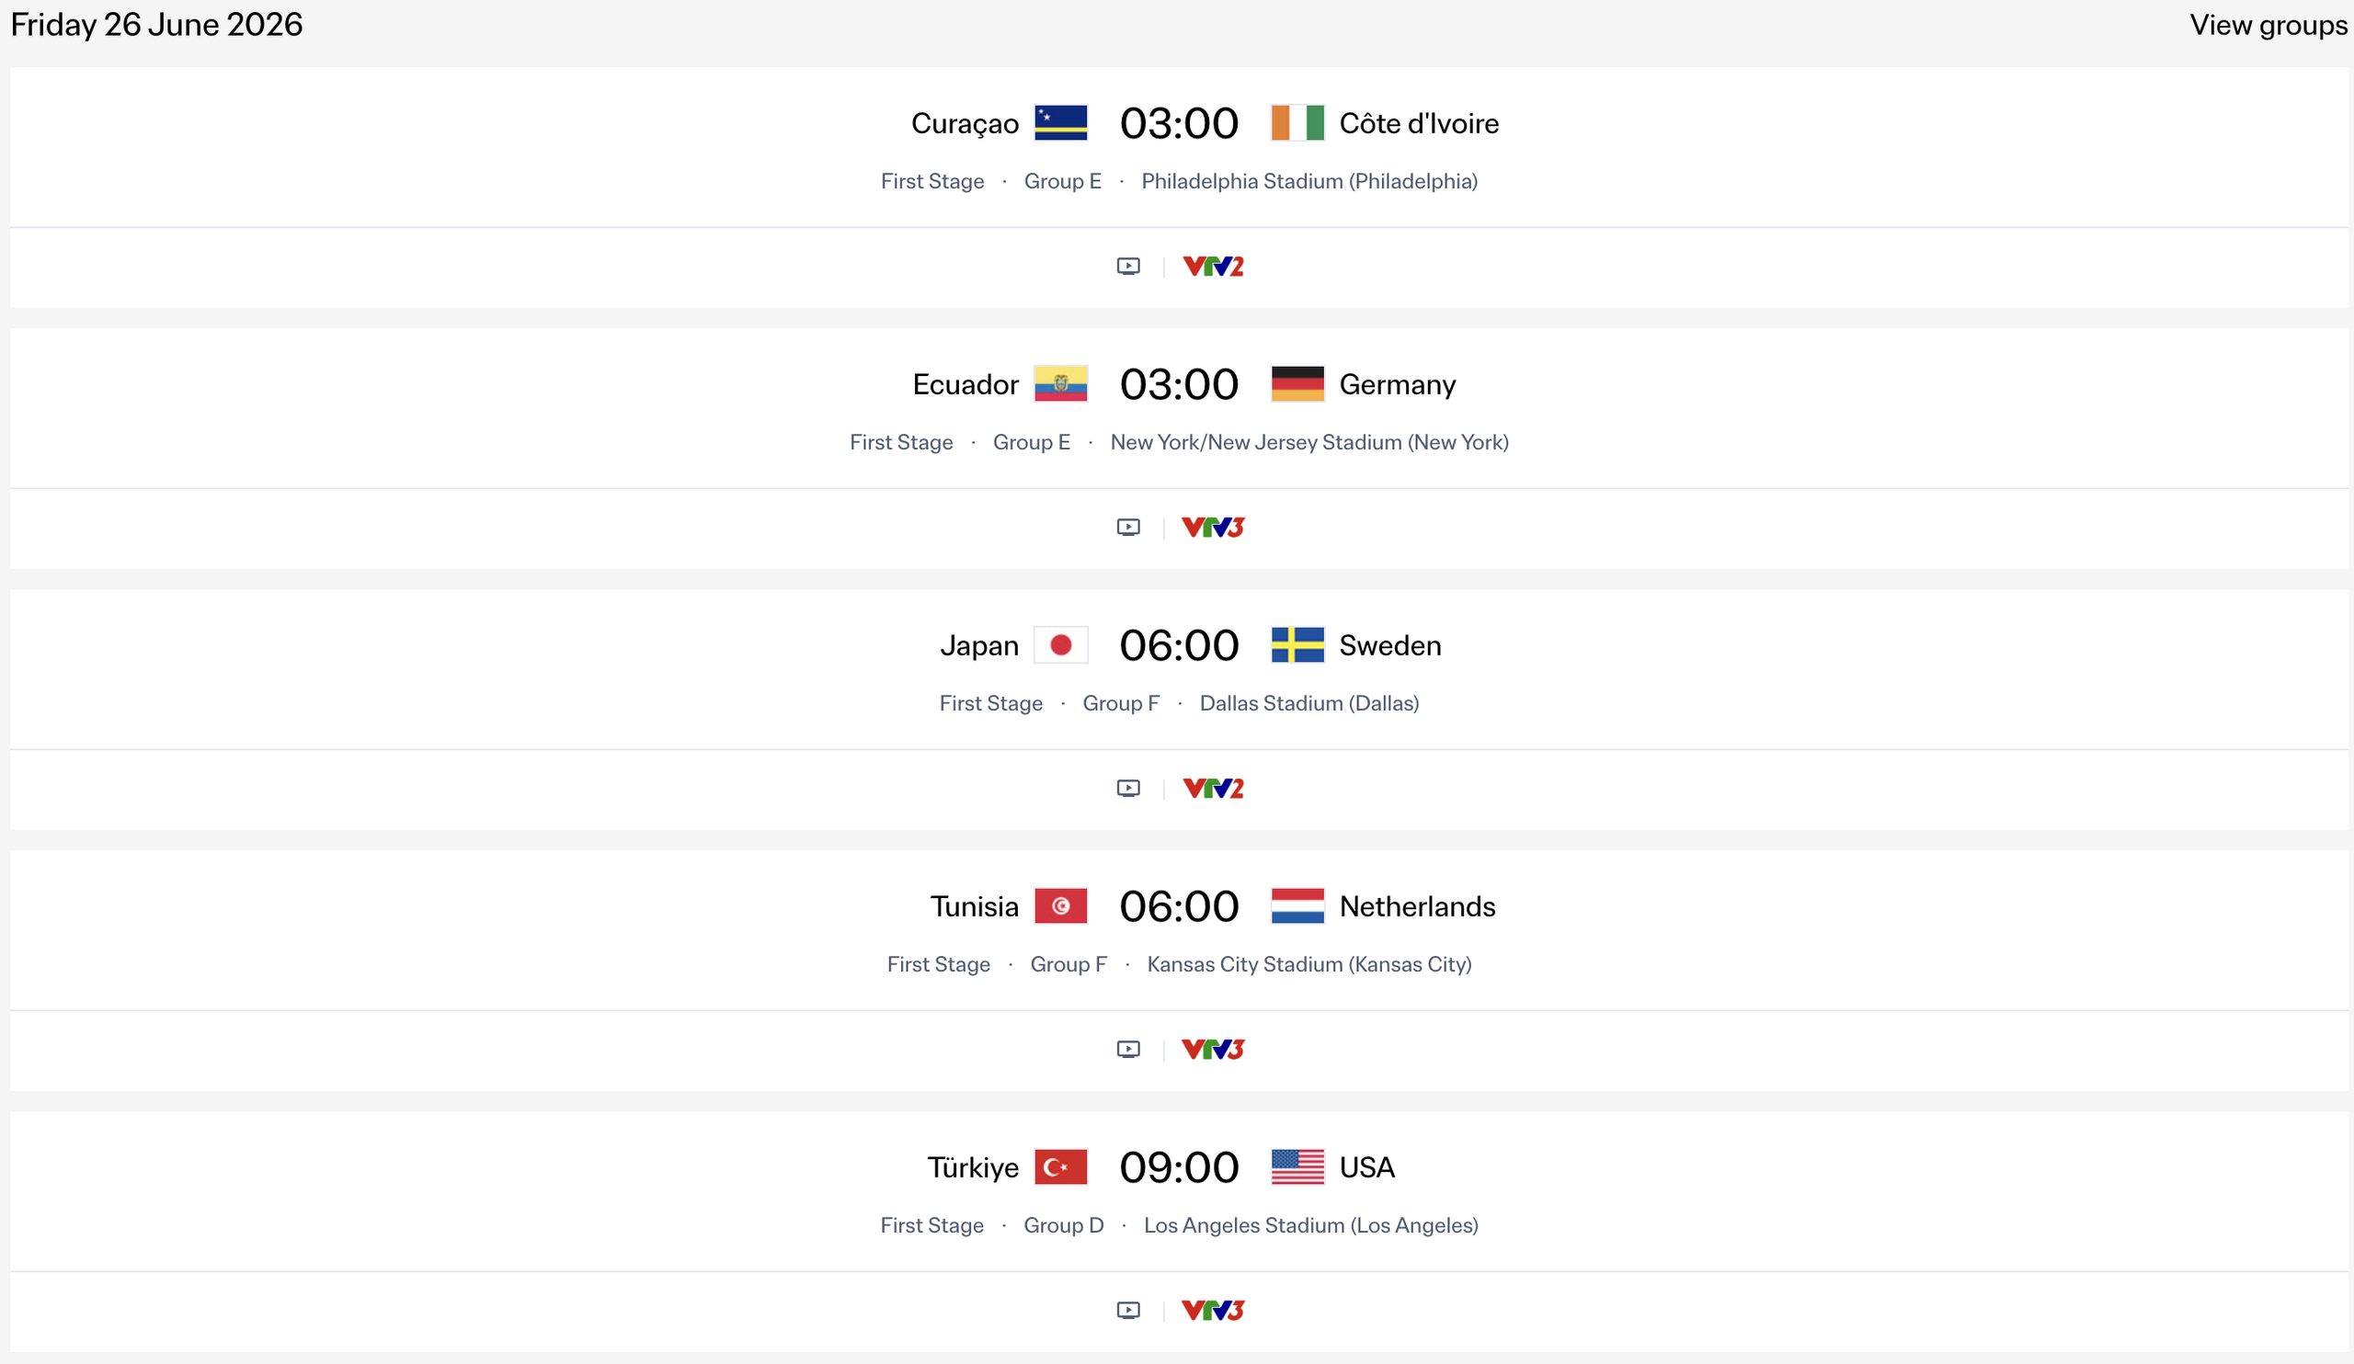Click the Côte d'Ivoire flag icon
This screenshot has width=2354, height=1364.
[1297, 122]
